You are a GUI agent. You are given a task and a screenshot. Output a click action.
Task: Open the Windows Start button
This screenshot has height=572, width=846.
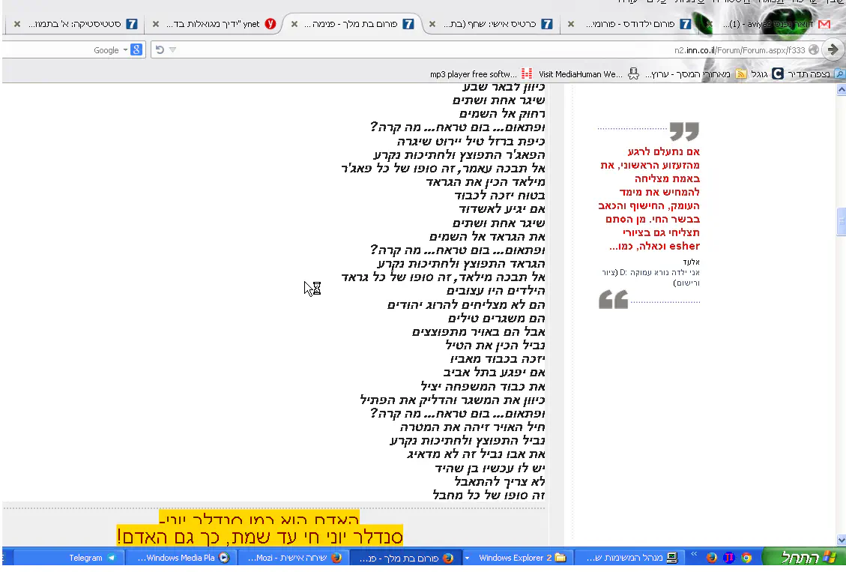coord(801,558)
